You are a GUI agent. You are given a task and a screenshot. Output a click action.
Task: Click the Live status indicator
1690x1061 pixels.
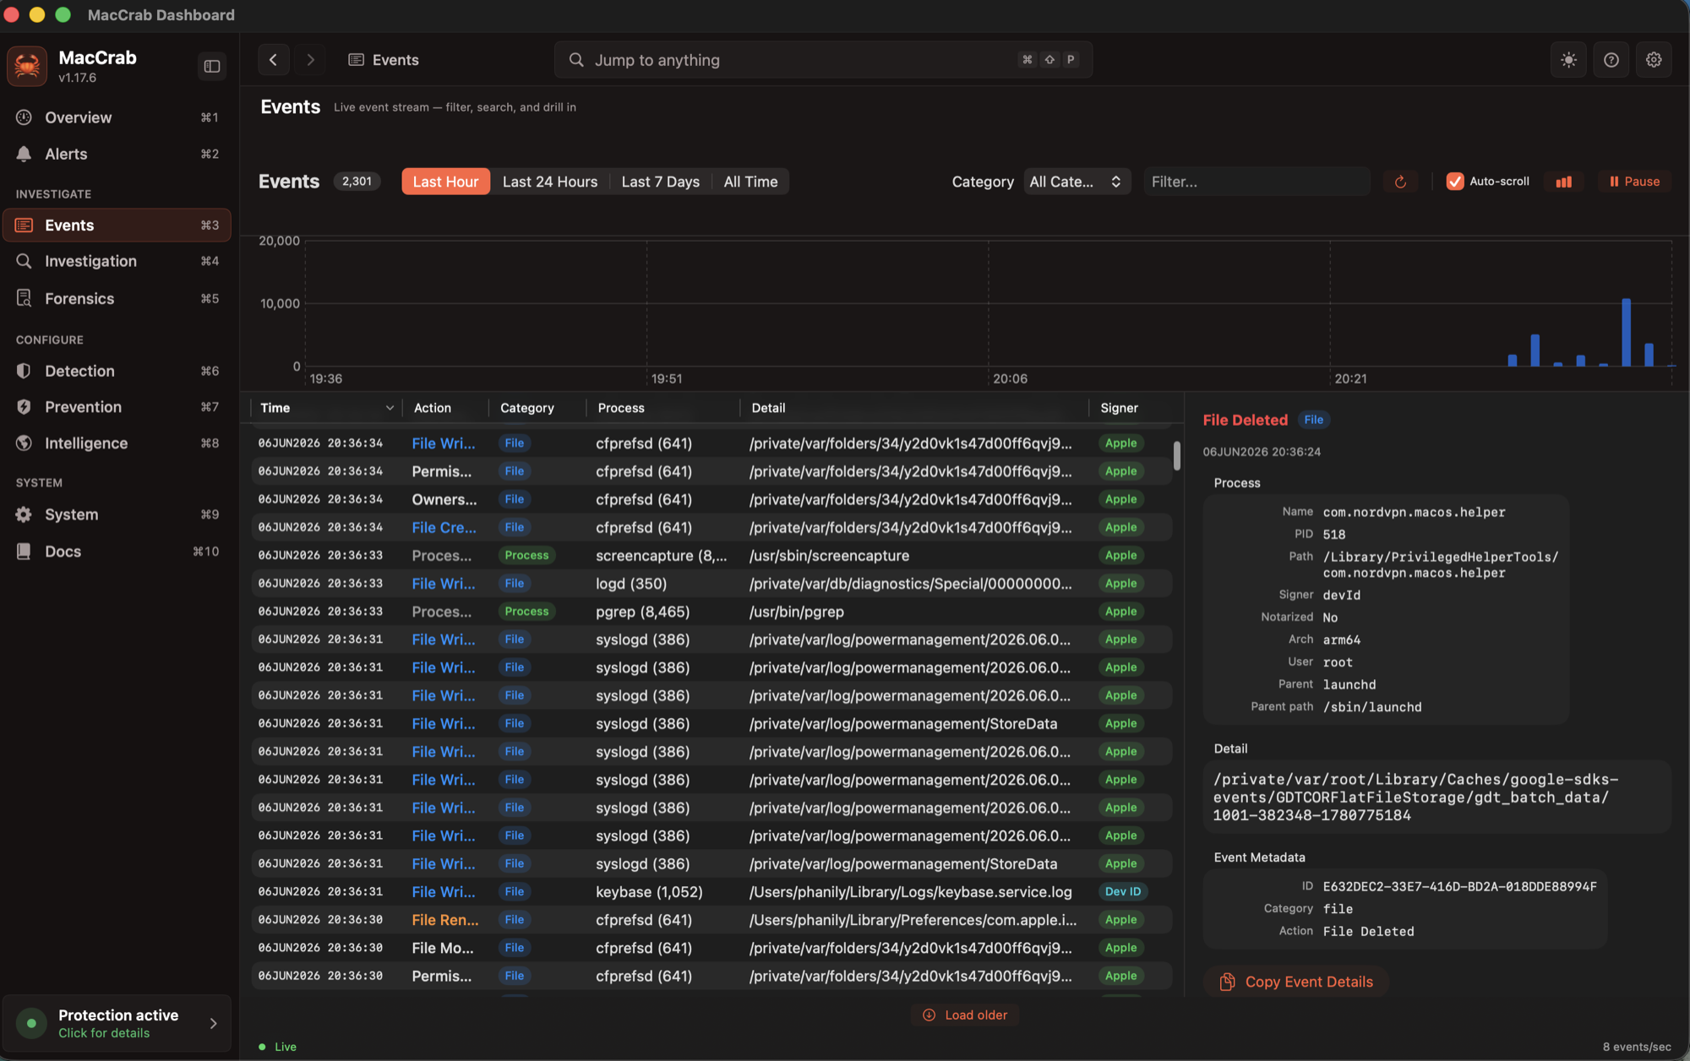[278, 1047]
